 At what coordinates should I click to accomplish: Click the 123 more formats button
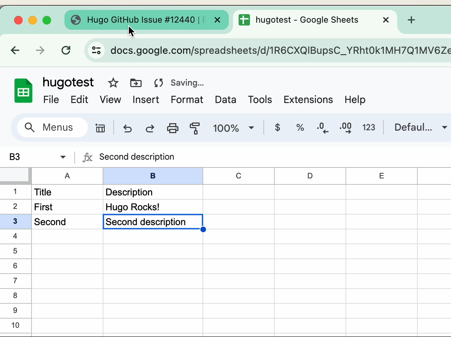(x=369, y=128)
